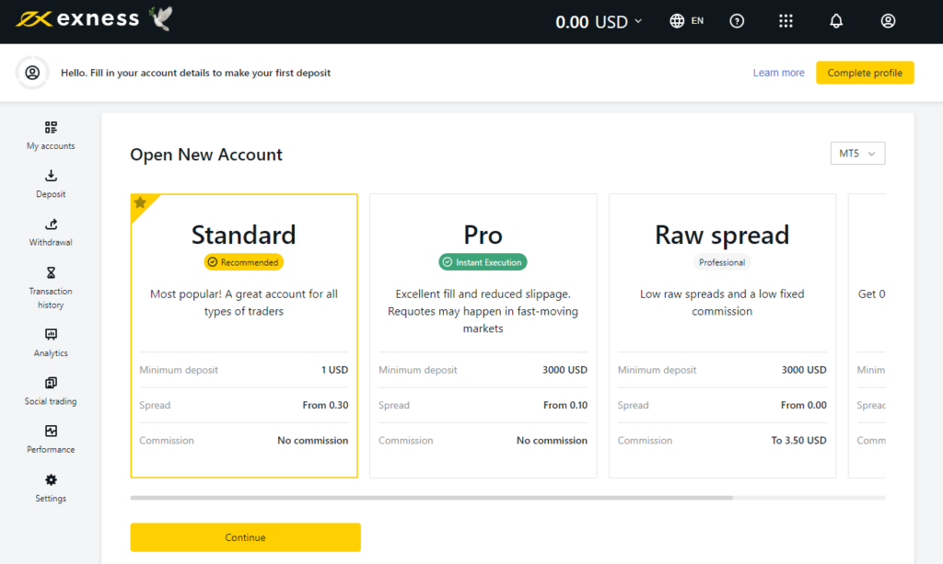Click the partially visible fourth account card
Viewport: 943px width, 564px height.
point(867,336)
